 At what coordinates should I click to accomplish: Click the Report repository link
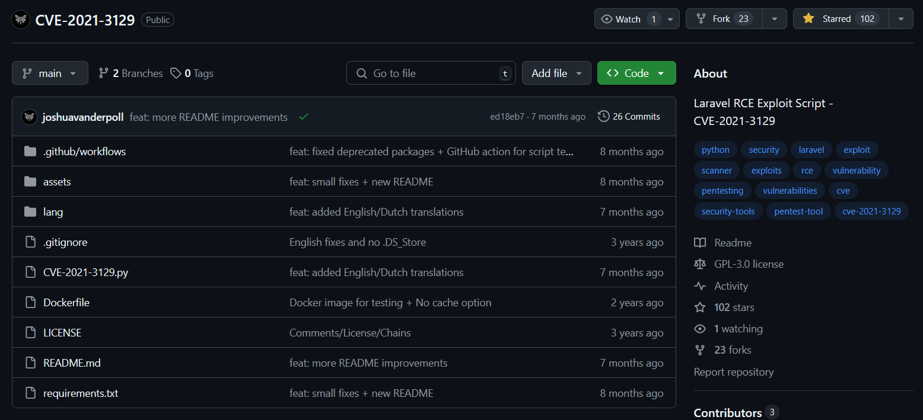734,372
